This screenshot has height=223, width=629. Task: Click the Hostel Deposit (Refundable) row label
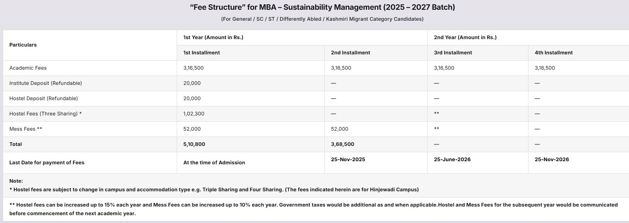44,99
